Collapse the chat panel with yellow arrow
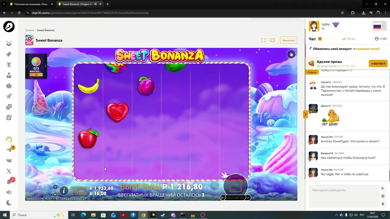 (x=305, y=114)
